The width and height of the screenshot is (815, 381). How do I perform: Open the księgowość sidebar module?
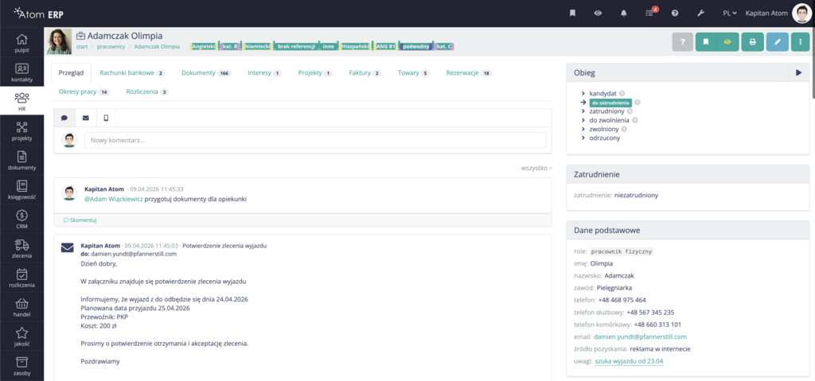pos(21,188)
